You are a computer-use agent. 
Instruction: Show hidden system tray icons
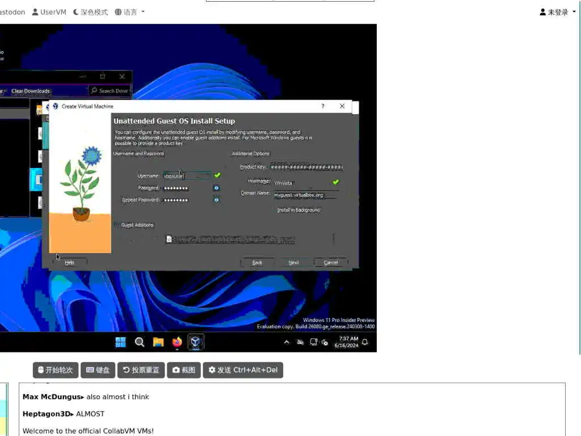point(287,342)
